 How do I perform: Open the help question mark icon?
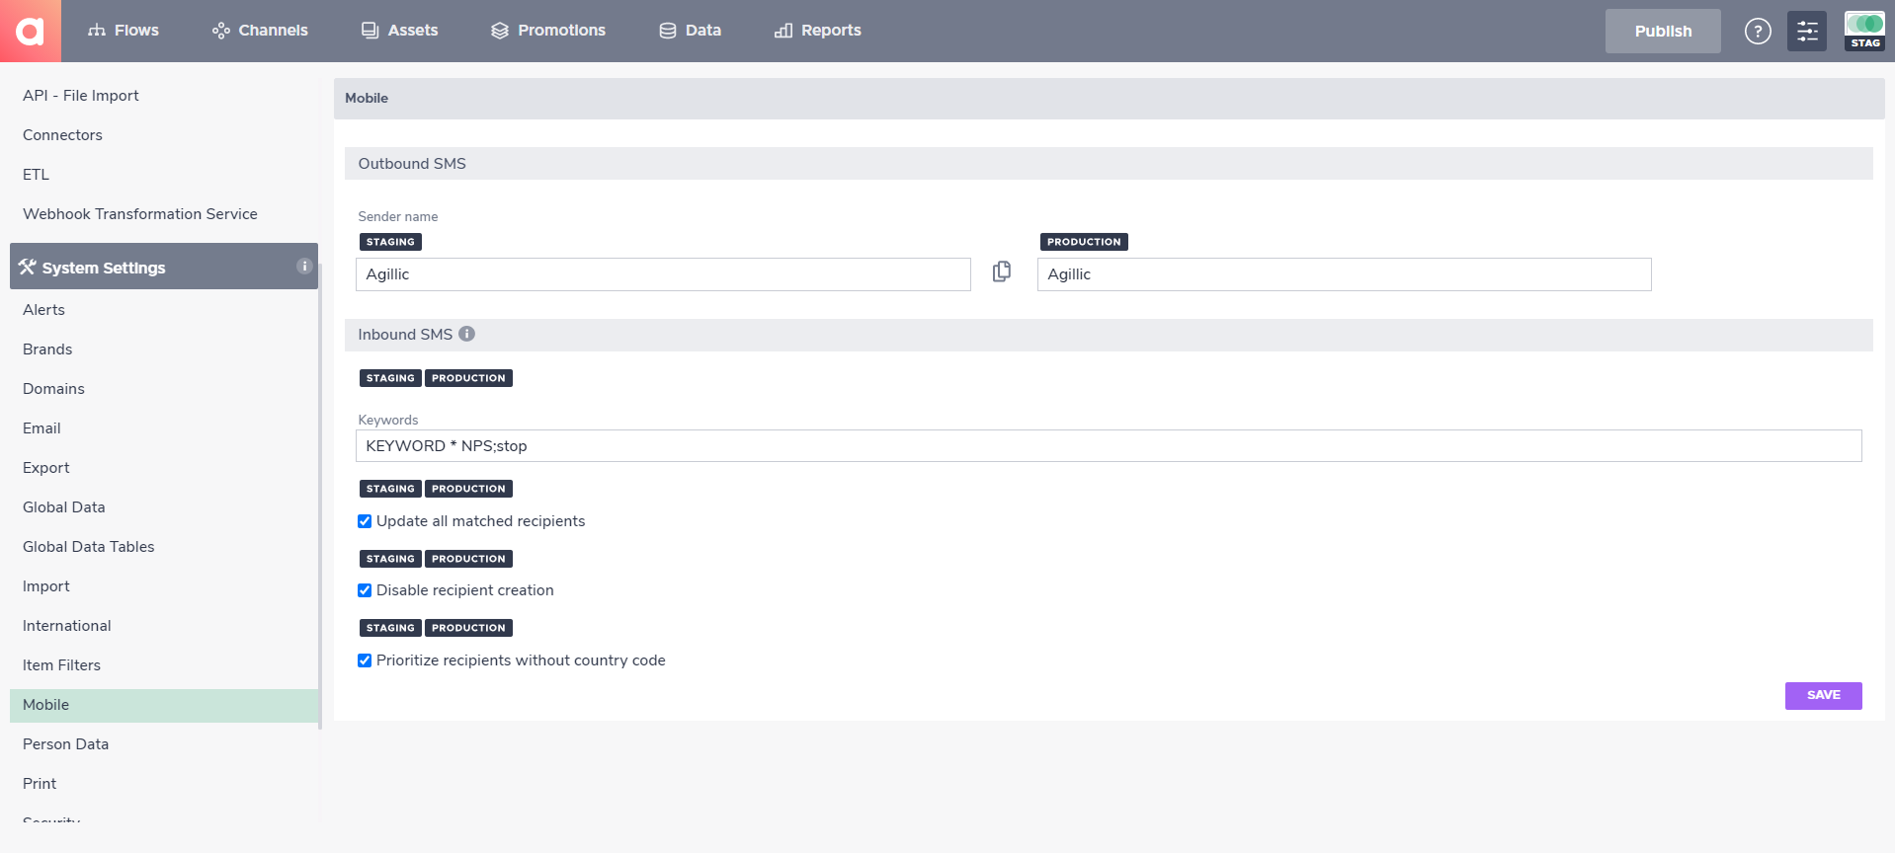coord(1758,32)
